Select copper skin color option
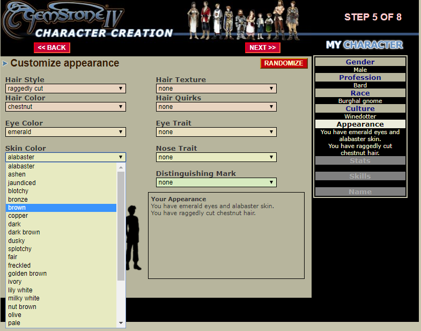This screenshot has width=421, height=331. (61, 216)
